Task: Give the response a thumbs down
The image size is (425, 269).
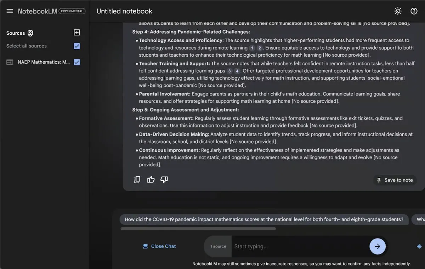Action: click(164, 179)
